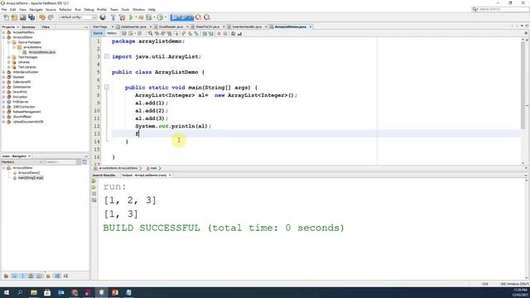Image resolution: width=530 pixels, height=298 pixels.
Task: Switch to ExcelReader.java editor tab
Action: (171, 26)
